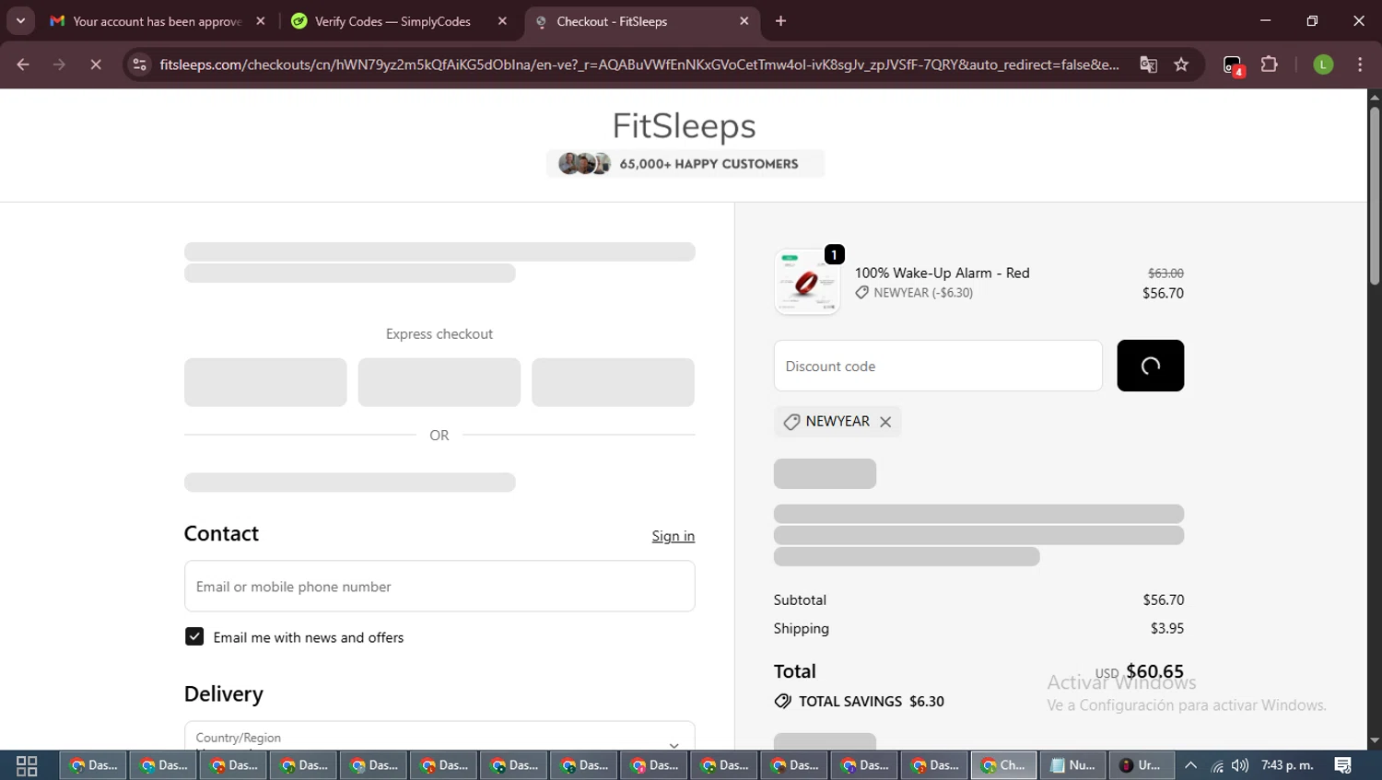This screenshot has height=780, width=1382.
Task: Click the 65,000+ Happy Customers badge
Action: [x=685, y=164]
